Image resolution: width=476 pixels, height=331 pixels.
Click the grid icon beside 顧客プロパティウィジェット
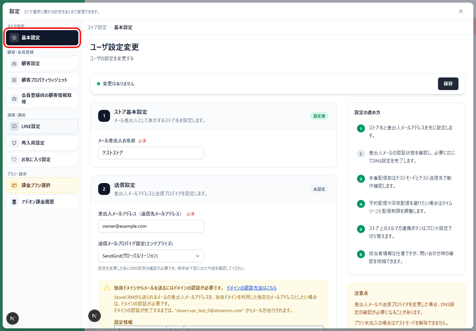pos(14,80)
